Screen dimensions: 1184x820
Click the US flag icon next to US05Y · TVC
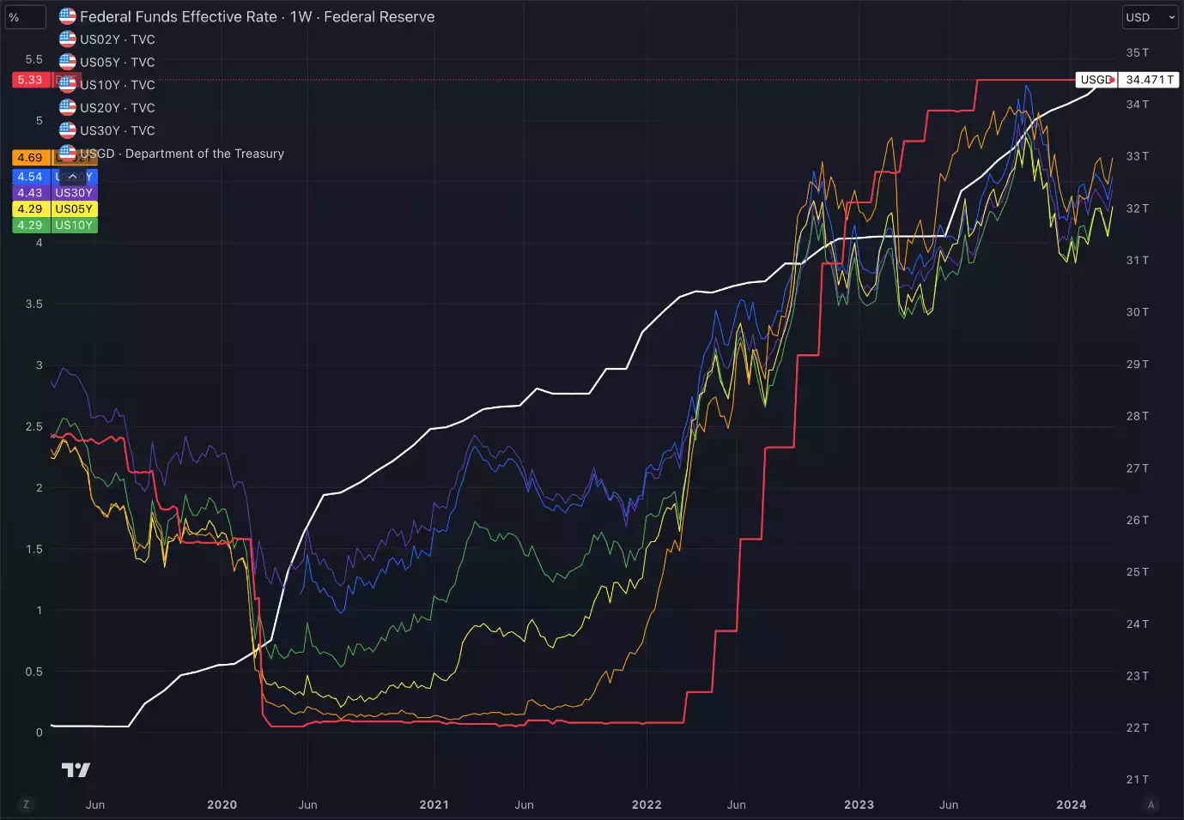tap(67, 62)
